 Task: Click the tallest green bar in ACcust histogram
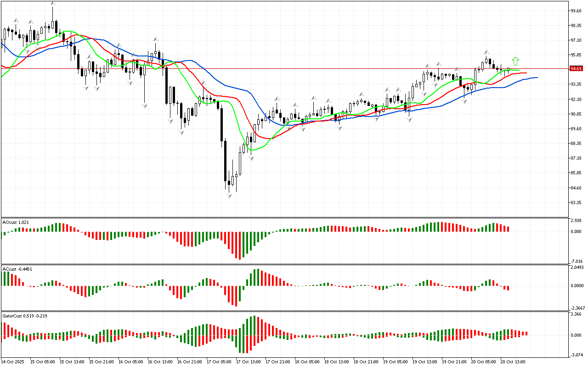point(258,277)
